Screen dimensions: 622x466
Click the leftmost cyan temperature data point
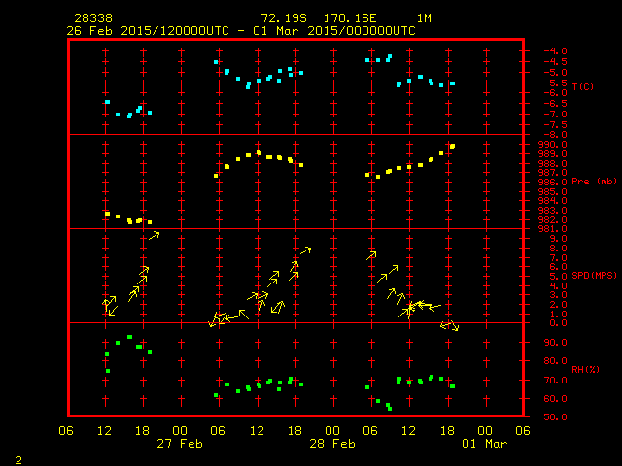(107, 102)
